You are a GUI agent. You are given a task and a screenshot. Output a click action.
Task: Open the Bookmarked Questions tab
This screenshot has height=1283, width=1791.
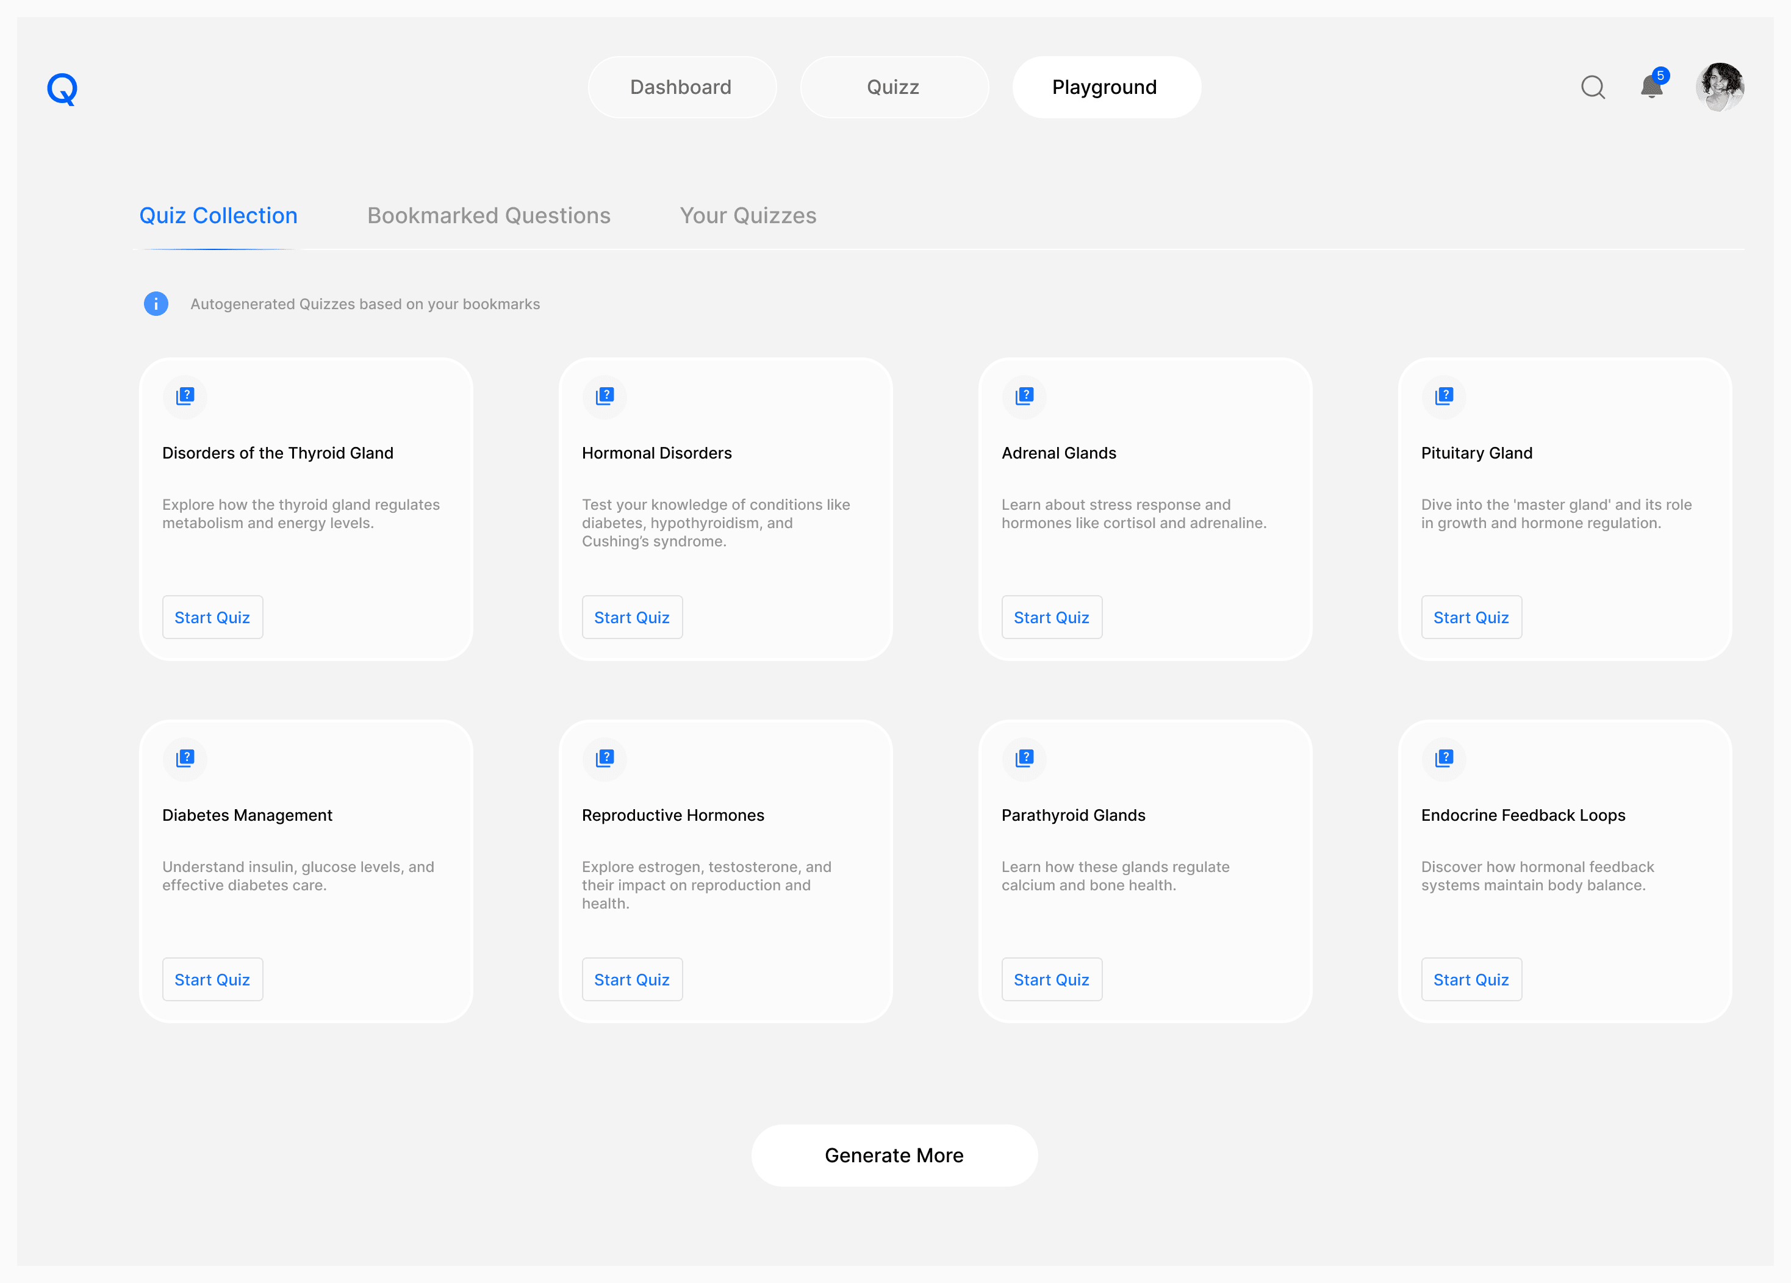489,215
